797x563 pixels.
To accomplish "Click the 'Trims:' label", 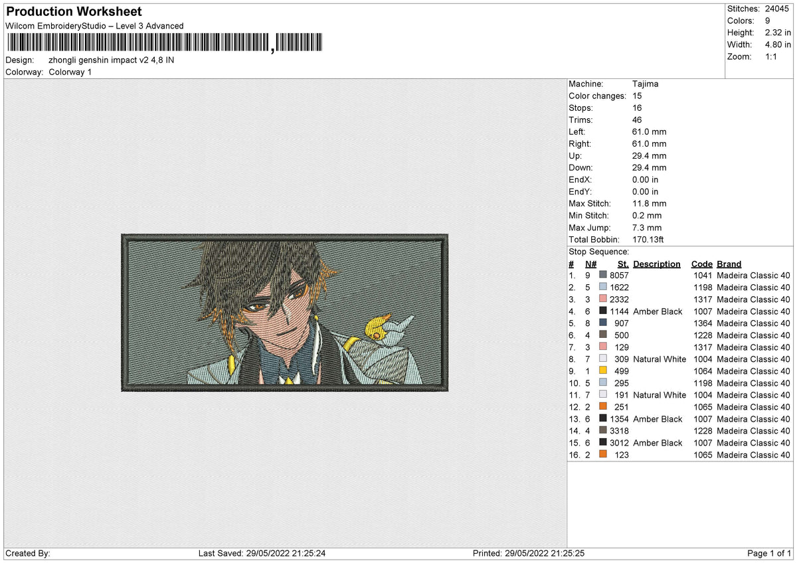I will coord(580,120).
